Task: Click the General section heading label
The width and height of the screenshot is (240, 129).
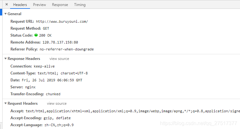Action: (x=15, y=14)
